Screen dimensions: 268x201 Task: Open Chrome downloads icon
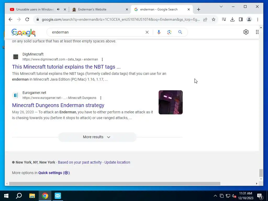click(x=232, y=19)
